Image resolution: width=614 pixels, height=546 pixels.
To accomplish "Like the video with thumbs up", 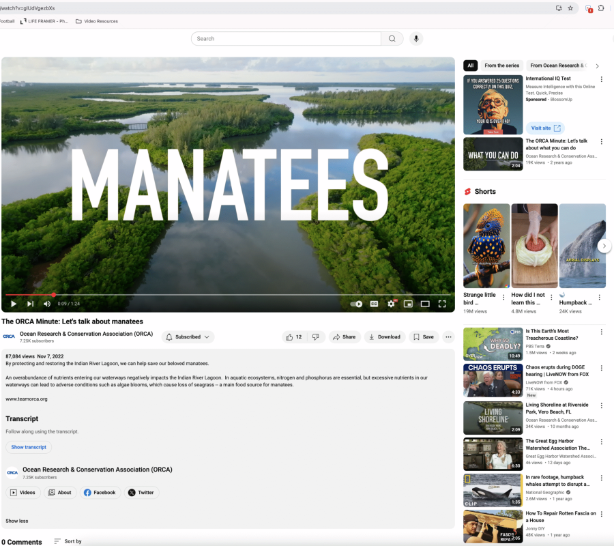I will [x=294, y=336].
